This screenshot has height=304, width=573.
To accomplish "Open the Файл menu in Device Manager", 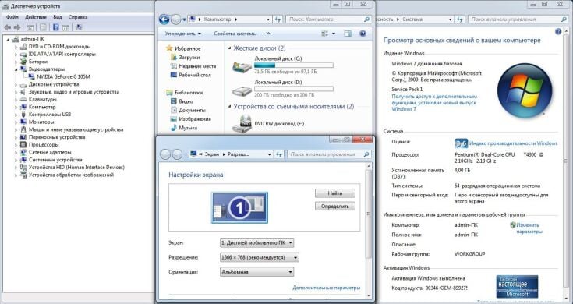I will [x=12, y=17].
